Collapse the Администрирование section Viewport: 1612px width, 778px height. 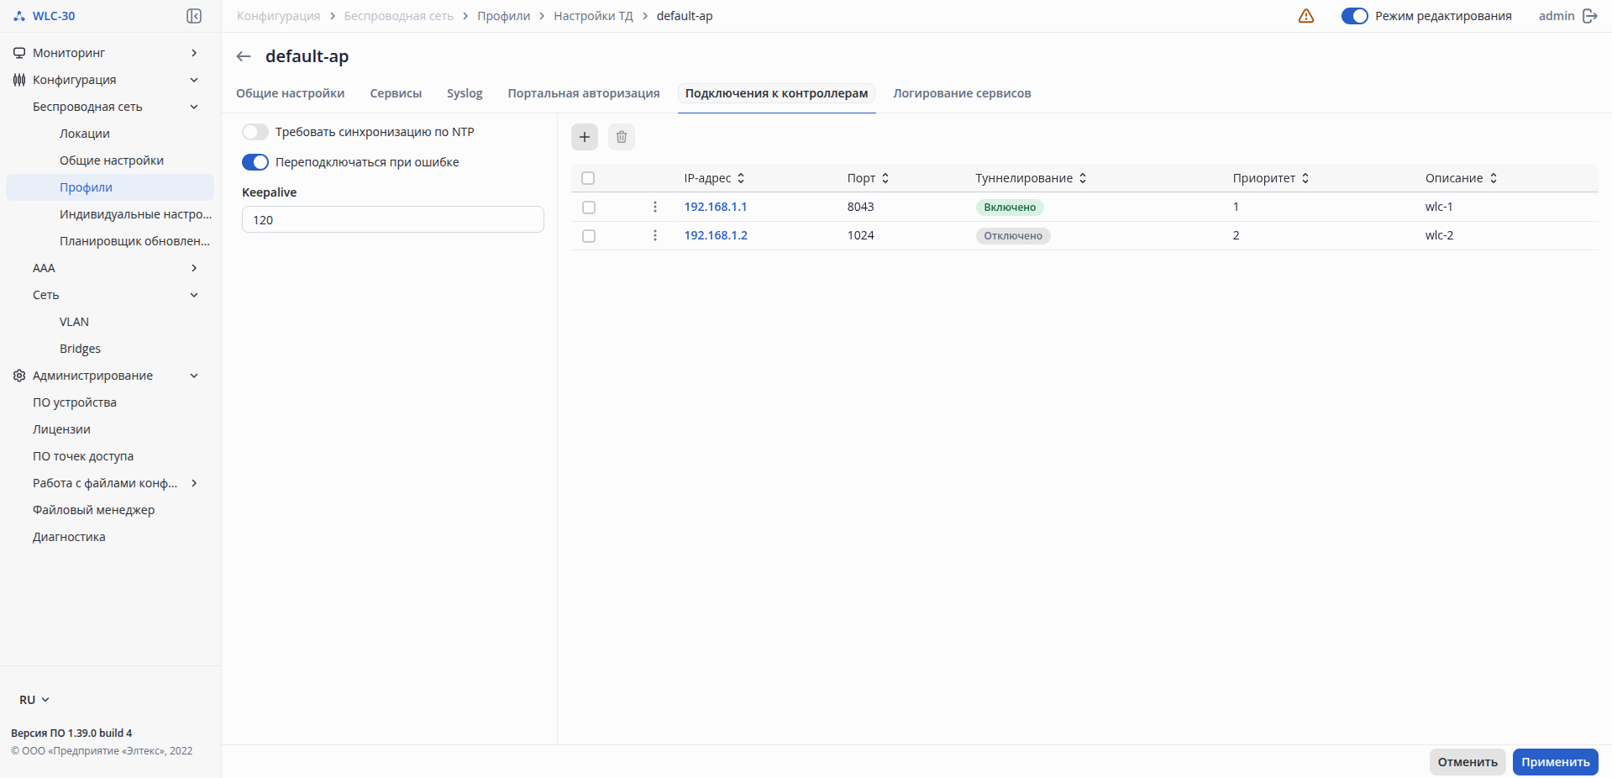click(x=194, y=376)
